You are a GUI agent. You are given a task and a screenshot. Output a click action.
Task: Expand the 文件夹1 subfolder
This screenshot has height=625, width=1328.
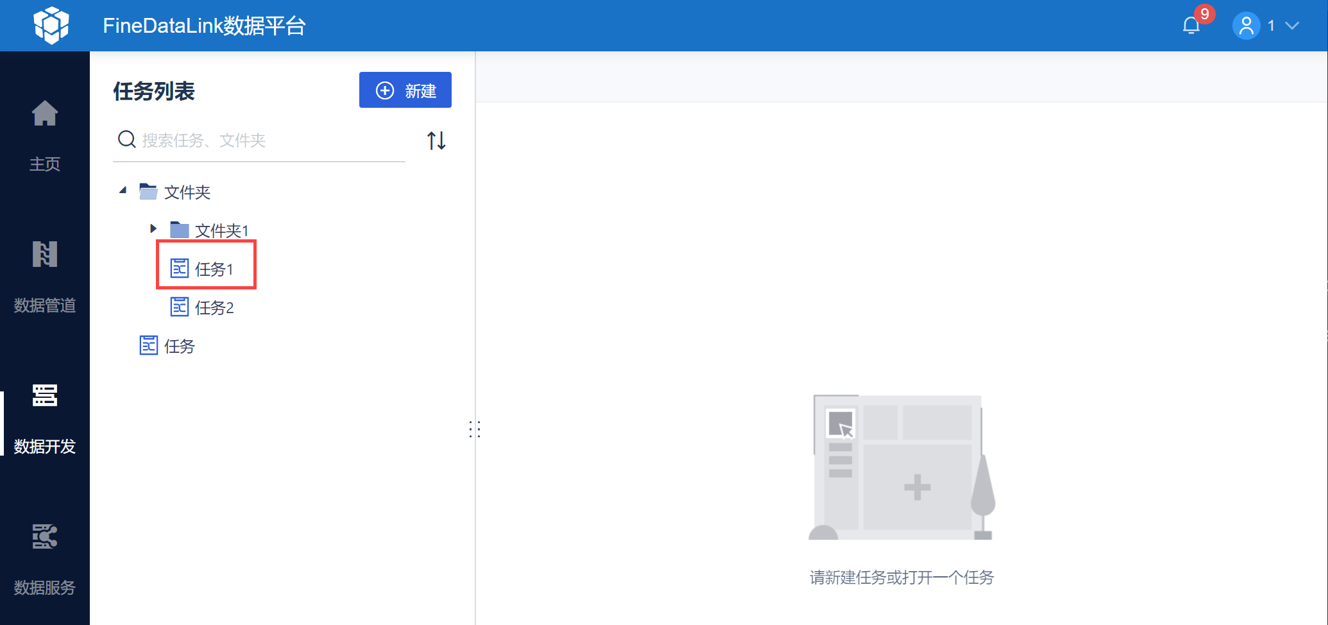[x=153, y=228]
